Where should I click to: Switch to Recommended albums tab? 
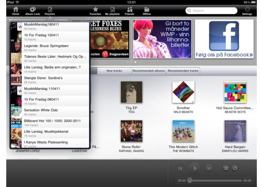pos(148,71)
